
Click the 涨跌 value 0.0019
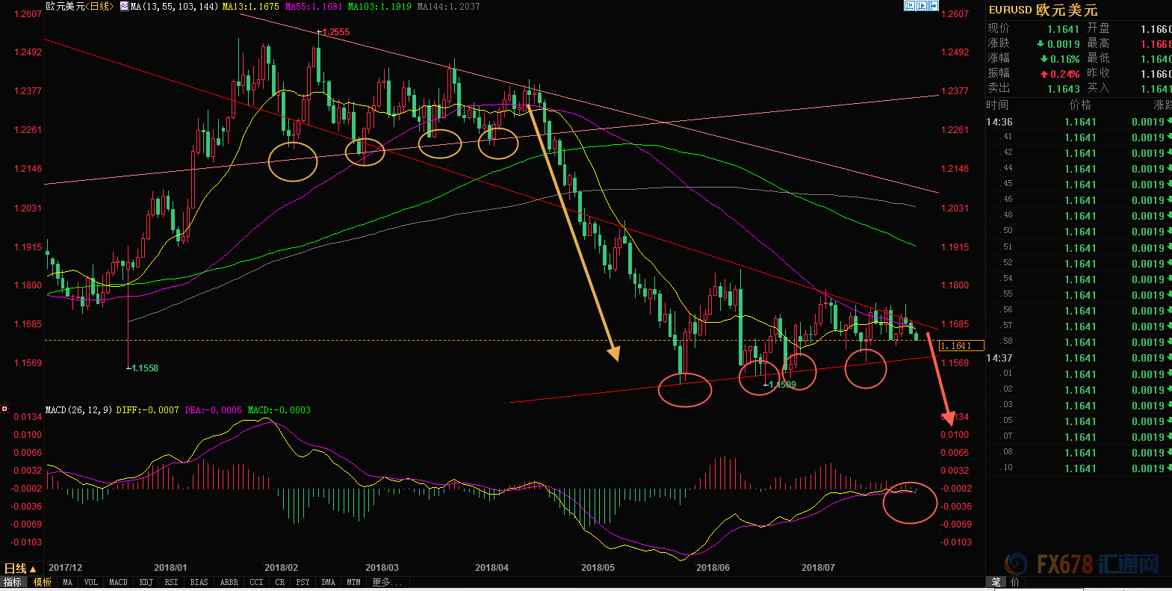[x=1063, y=44]
